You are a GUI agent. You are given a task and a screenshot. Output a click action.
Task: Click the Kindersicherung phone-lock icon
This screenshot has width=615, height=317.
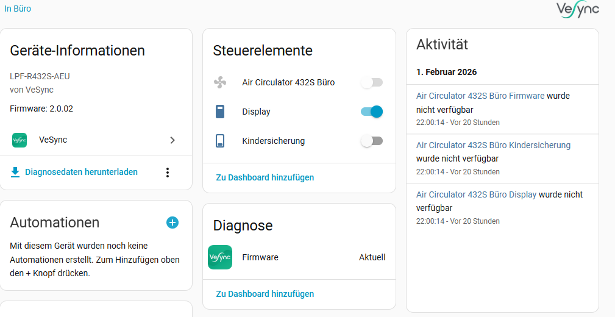(x=220, y=141)
